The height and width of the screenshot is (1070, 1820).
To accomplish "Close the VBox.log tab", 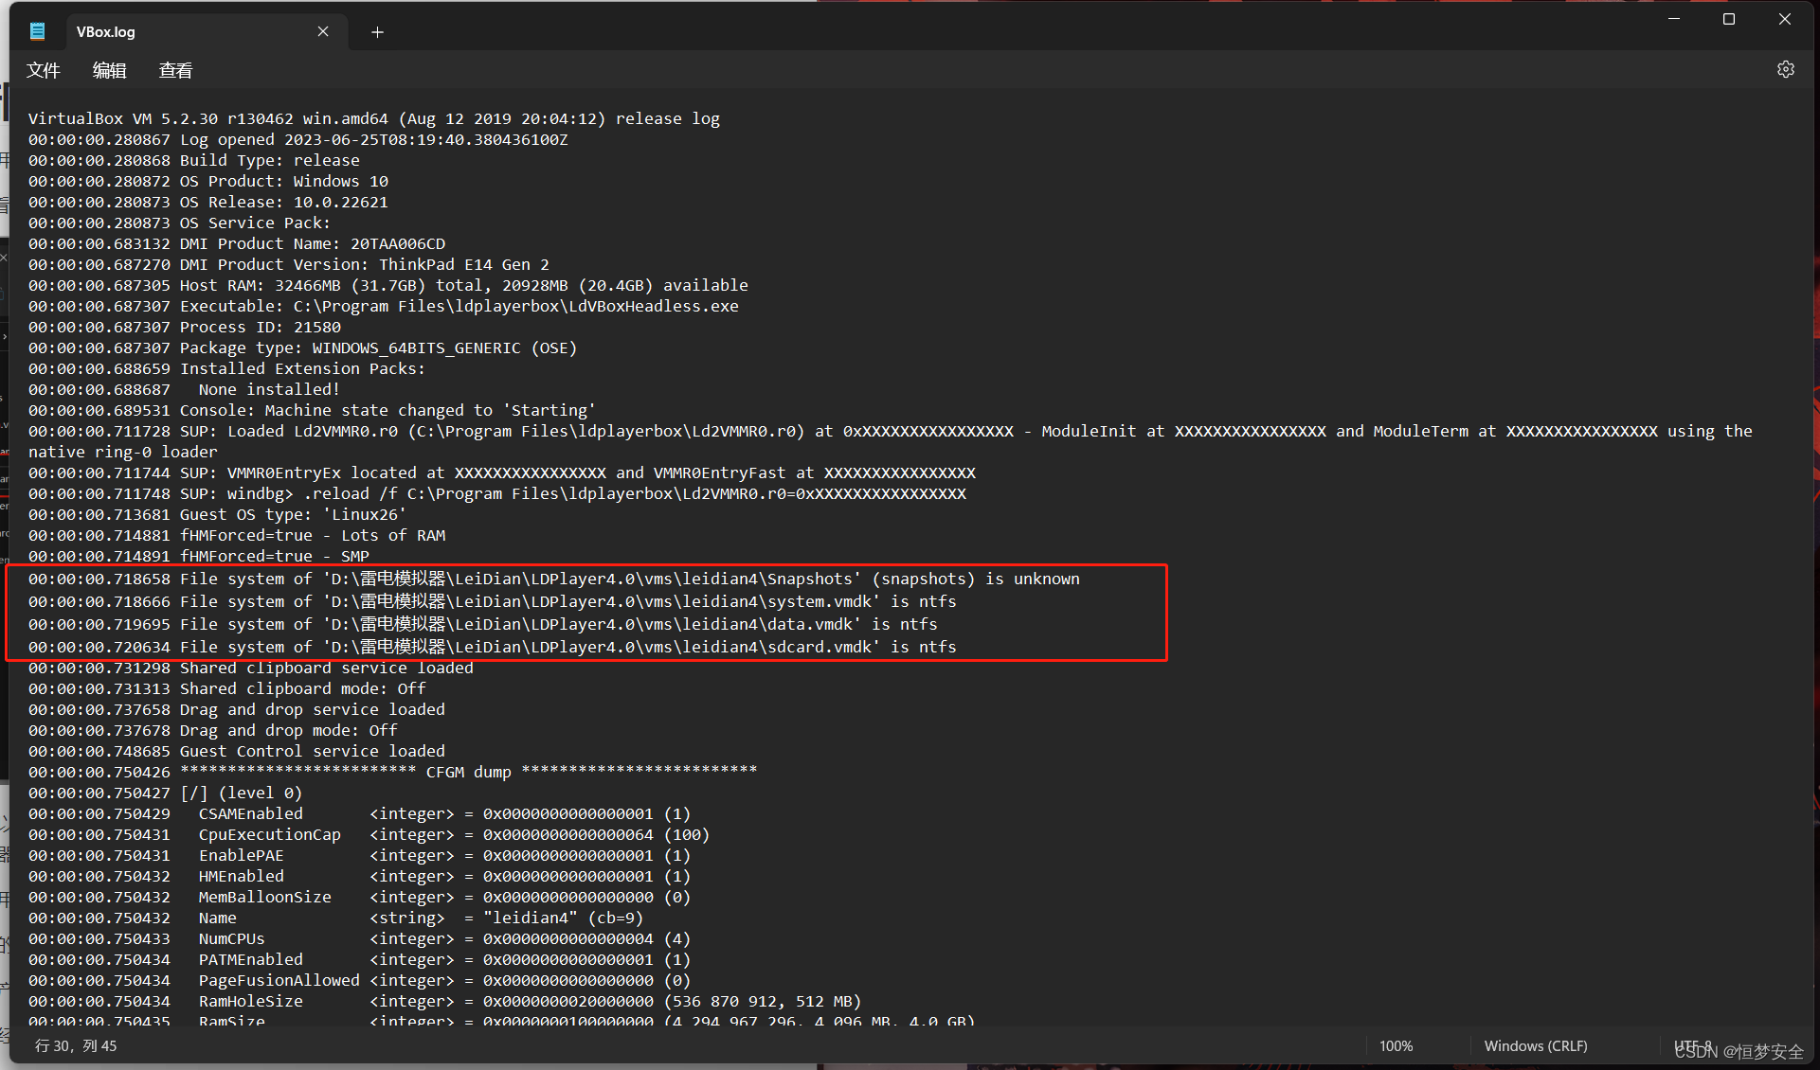I will coord(323,31).
